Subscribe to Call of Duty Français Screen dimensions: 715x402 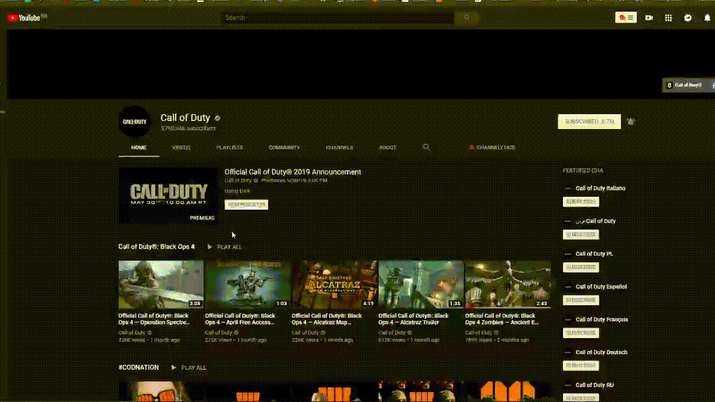(581, 333)
